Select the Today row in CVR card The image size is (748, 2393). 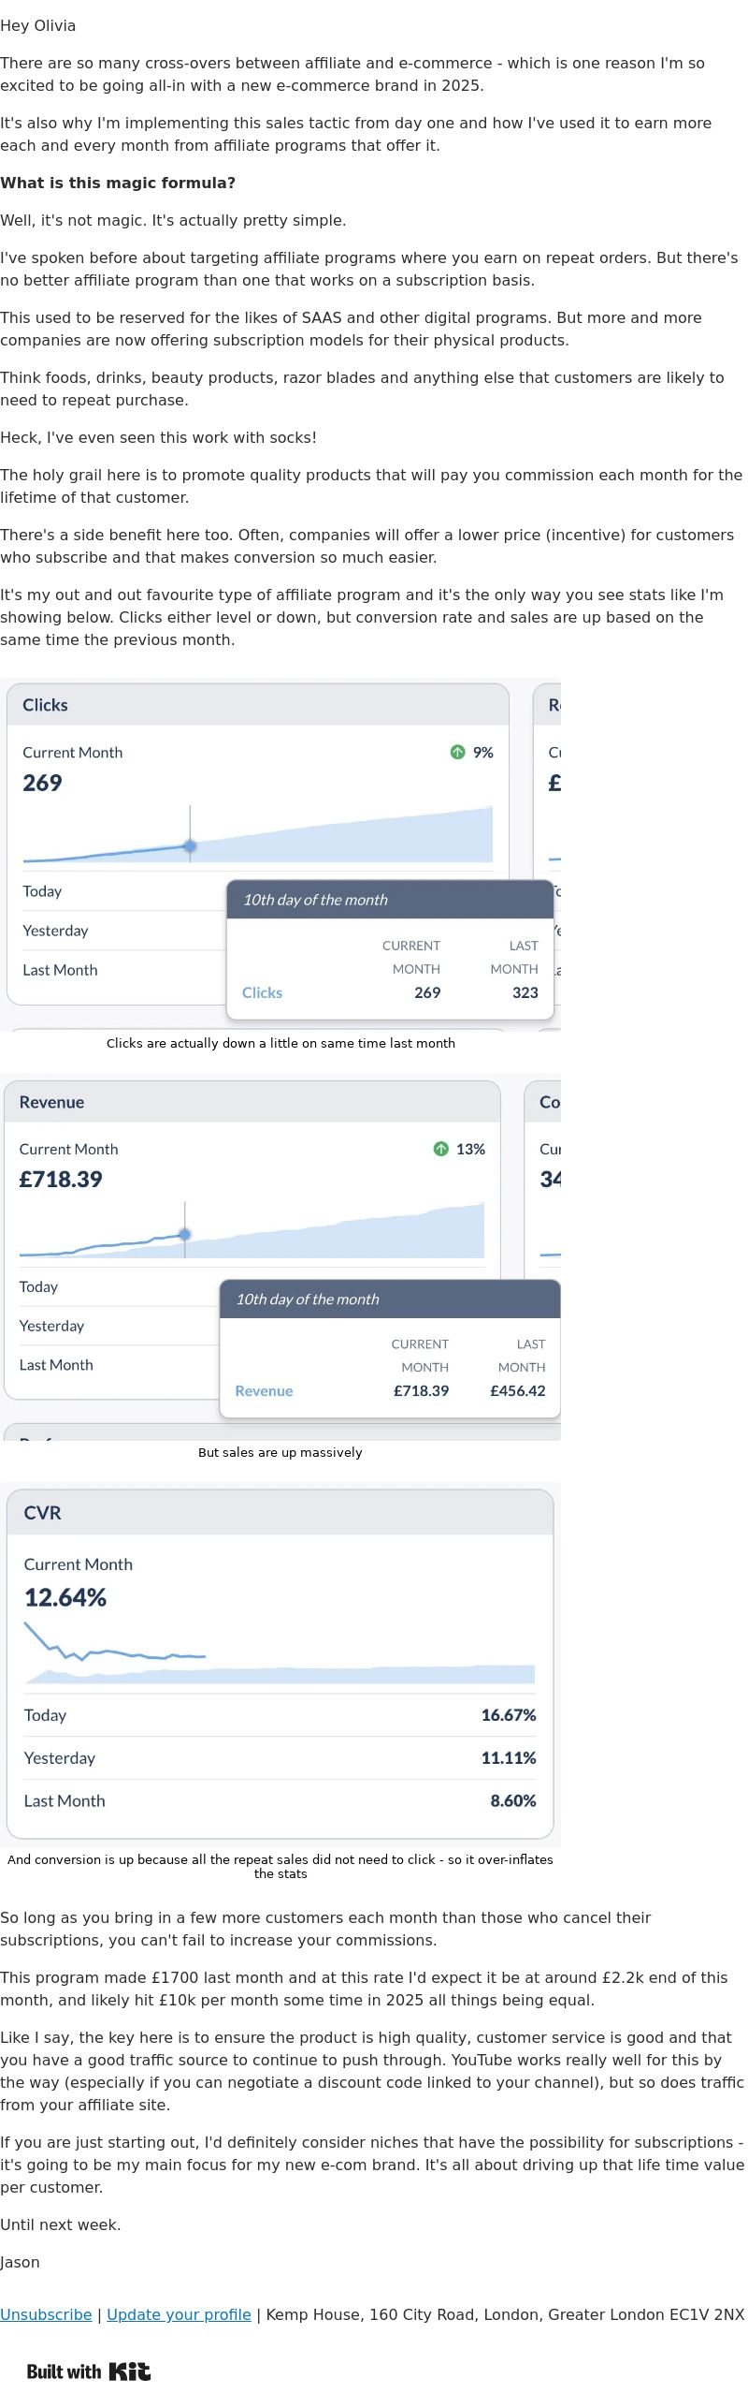click(280, 1715)
